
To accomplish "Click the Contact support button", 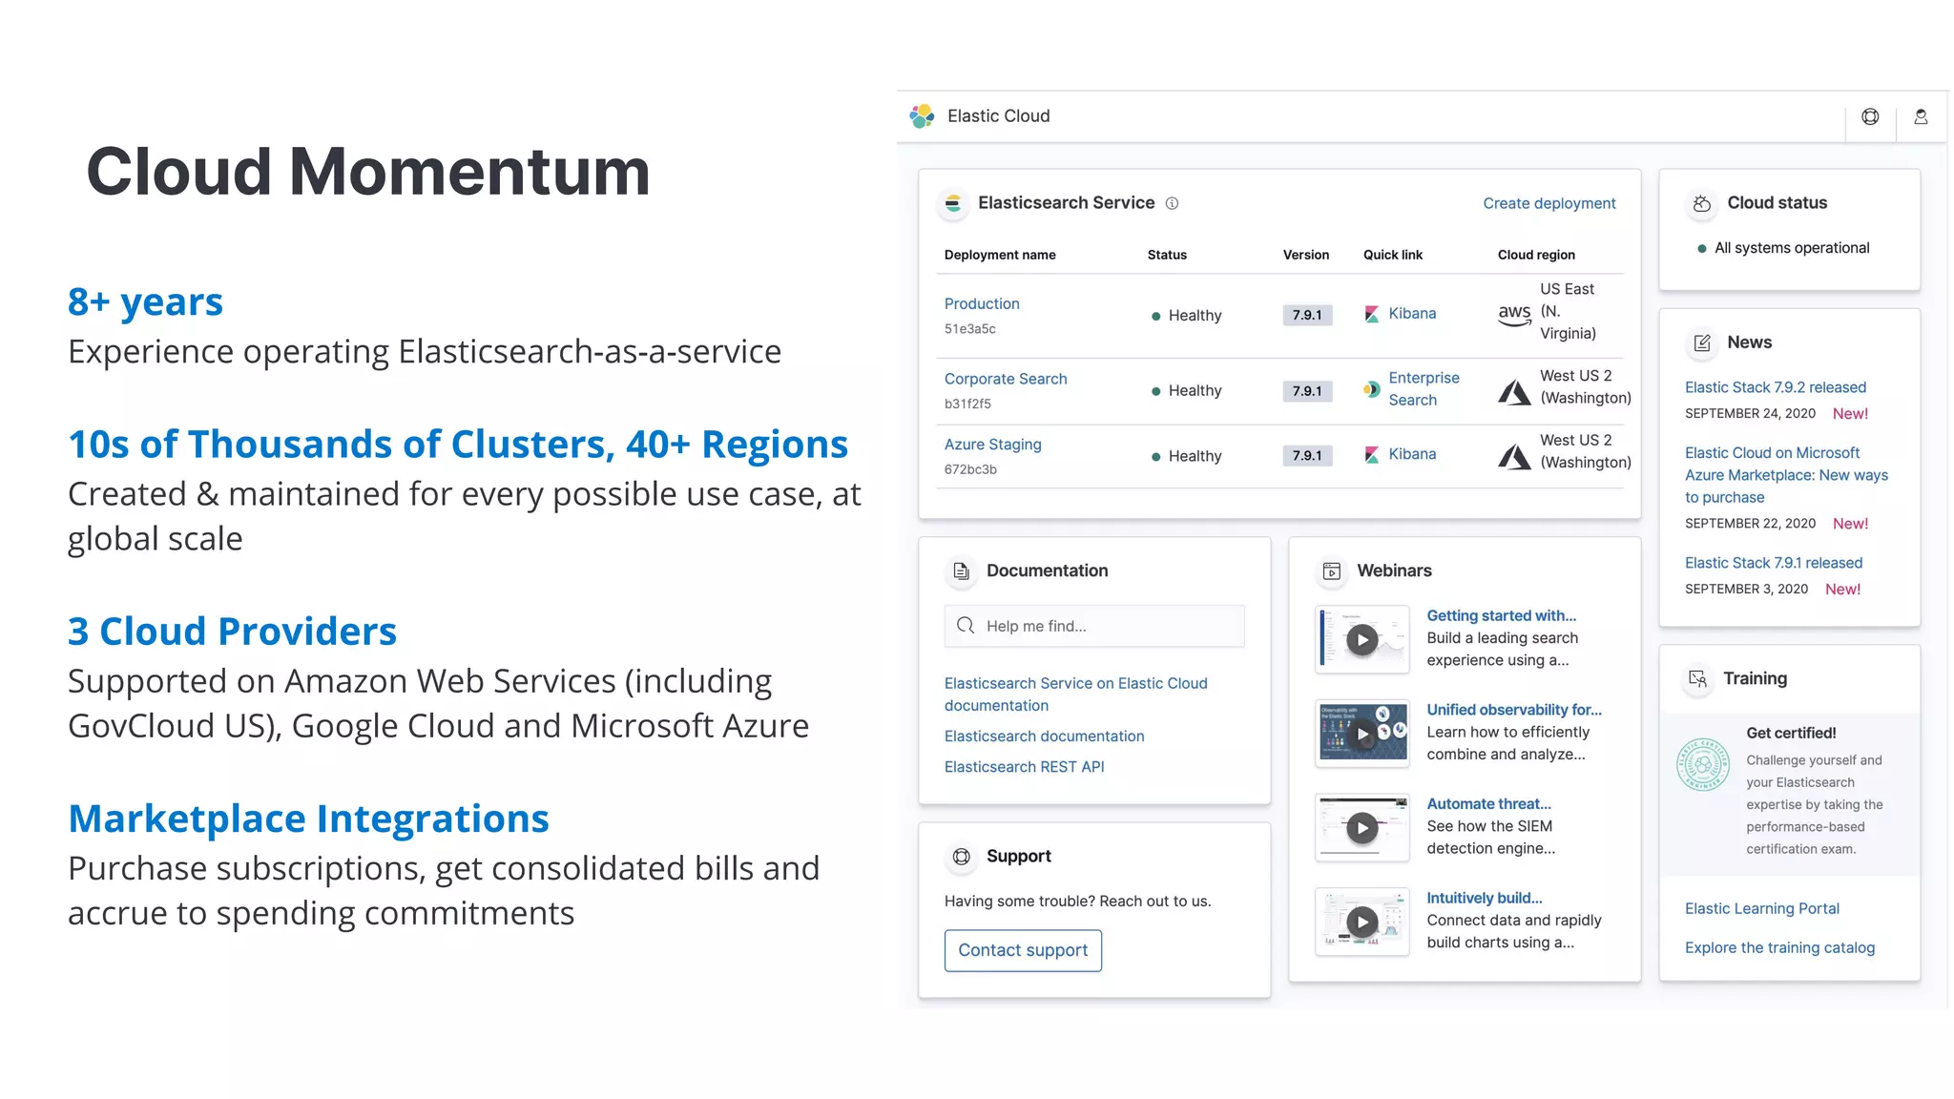I will 1023,950.
